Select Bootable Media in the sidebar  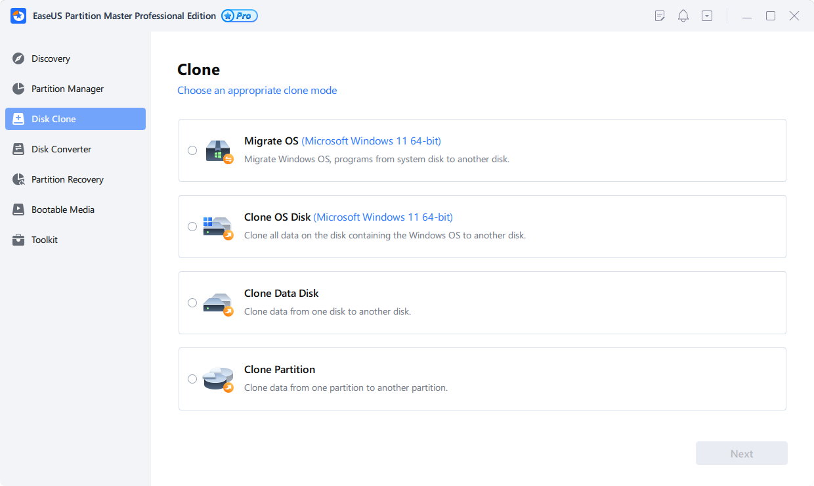pyautogui.click(x=62, y=209)
